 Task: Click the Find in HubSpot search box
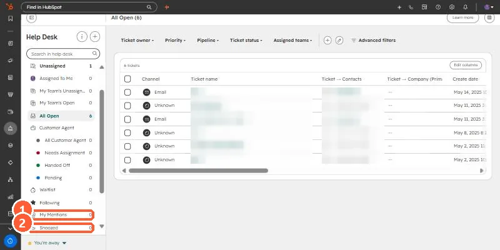coord(89,7)
